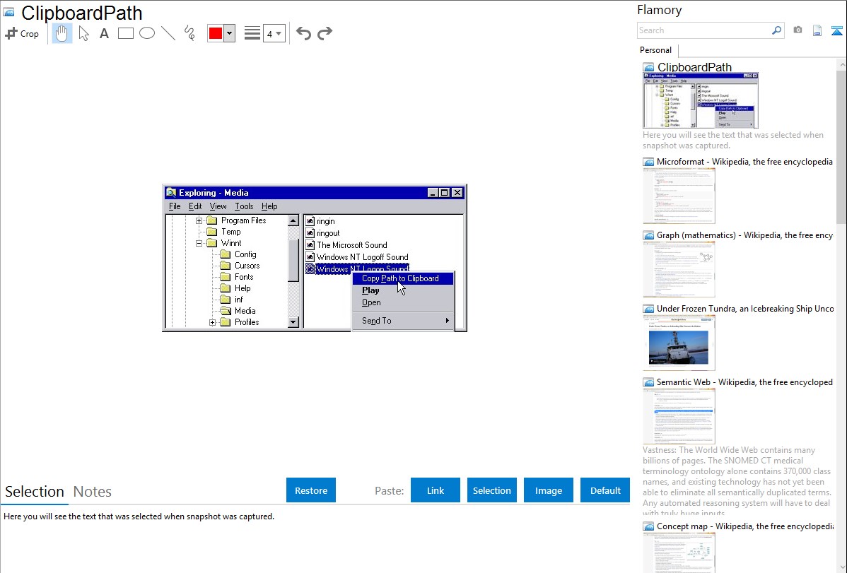Collapse Winnt in the canvas snapshot tree
The height and width of the screenshot is (573, 847).
click(x=199, y=243)
